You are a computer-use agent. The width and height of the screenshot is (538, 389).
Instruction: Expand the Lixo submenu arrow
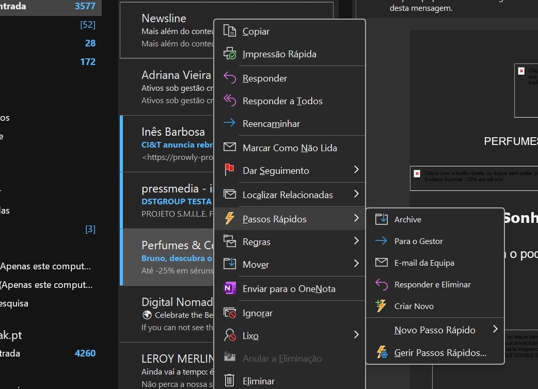(356, 335)
